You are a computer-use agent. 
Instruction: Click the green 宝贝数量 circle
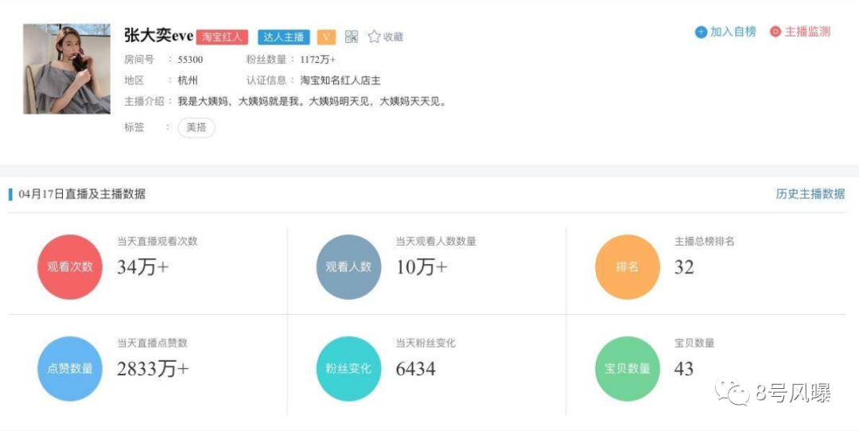pos(628,368)
